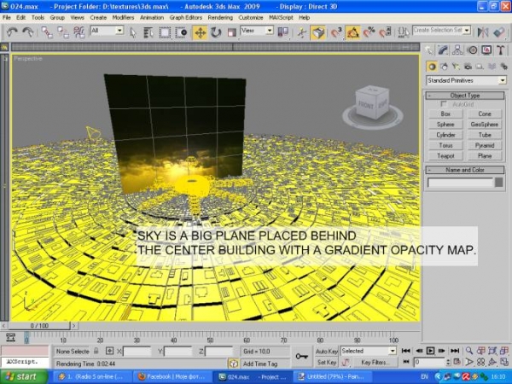Viewport: 512px width, 384px height.
Task: Open Select by Name list icon
Action: 148,32
